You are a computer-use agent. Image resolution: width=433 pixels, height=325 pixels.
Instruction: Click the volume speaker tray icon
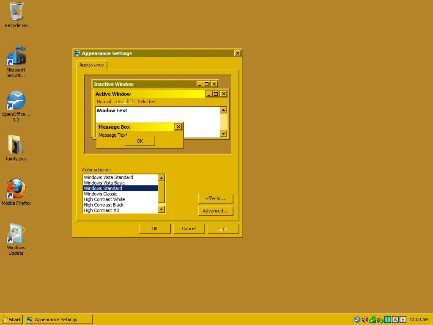tap(364, 319)
